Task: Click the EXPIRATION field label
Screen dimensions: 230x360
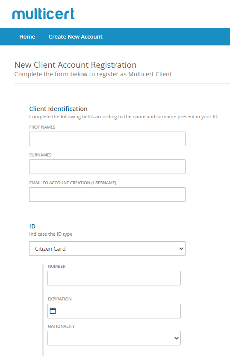Action: 59,299
